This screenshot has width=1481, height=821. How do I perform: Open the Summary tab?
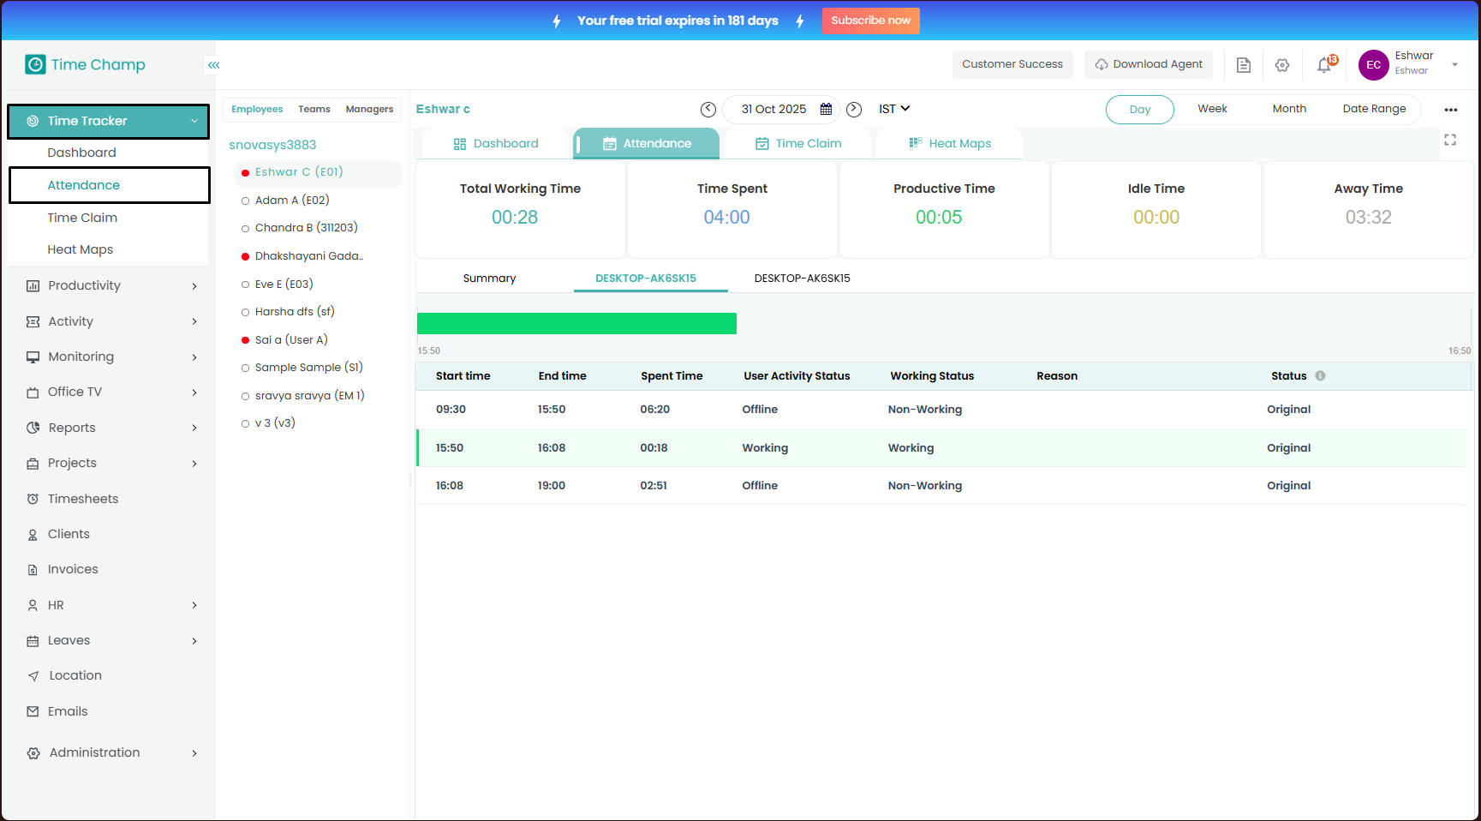pos(489,279)
